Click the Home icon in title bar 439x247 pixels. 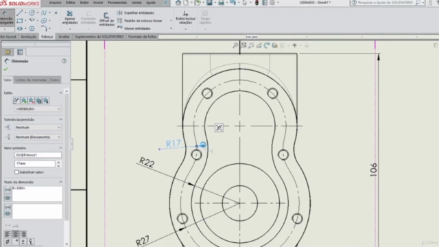[178, 3]
